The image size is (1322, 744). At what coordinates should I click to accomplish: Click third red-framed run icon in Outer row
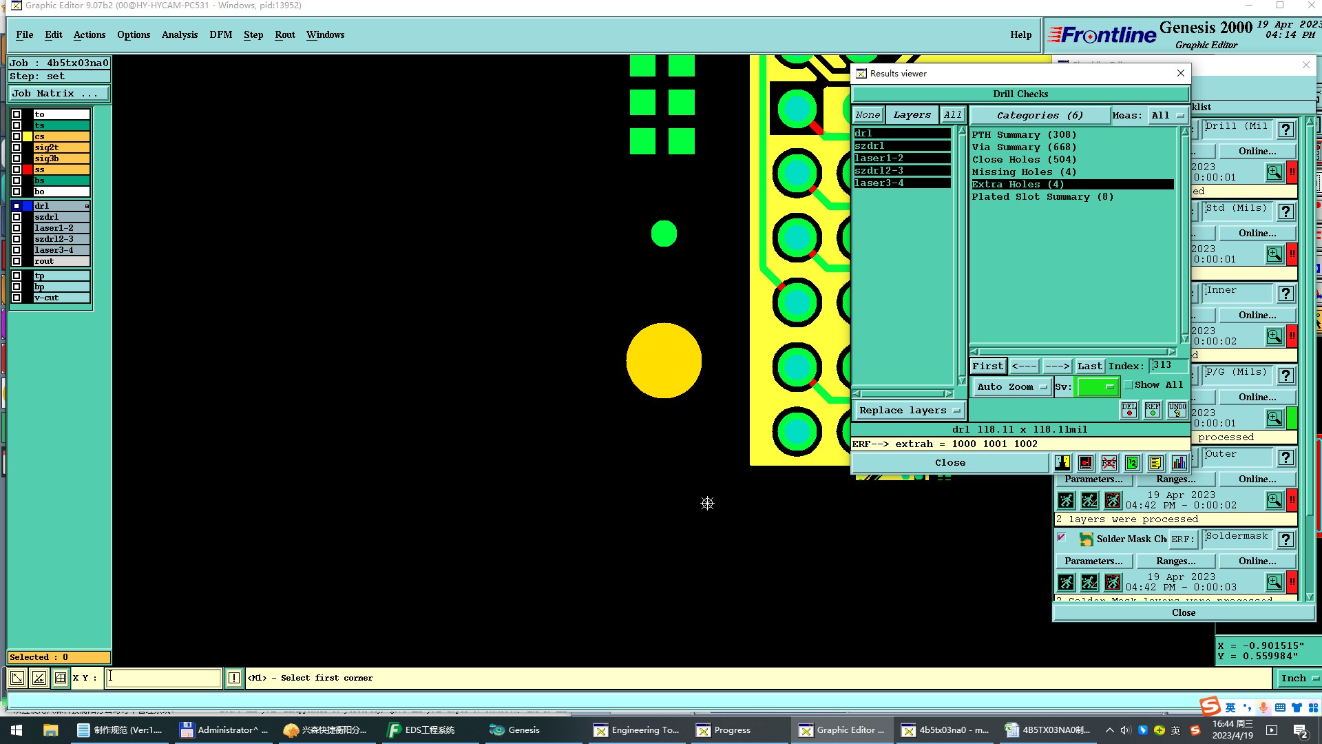(1113, 500)
